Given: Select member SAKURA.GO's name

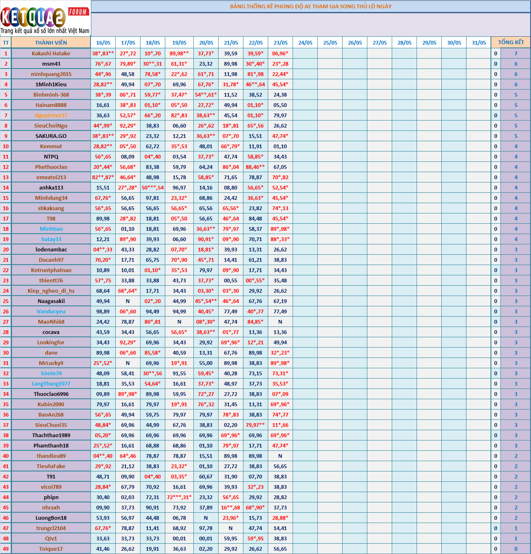Looking at the screenshot, I should click(51, 136).
